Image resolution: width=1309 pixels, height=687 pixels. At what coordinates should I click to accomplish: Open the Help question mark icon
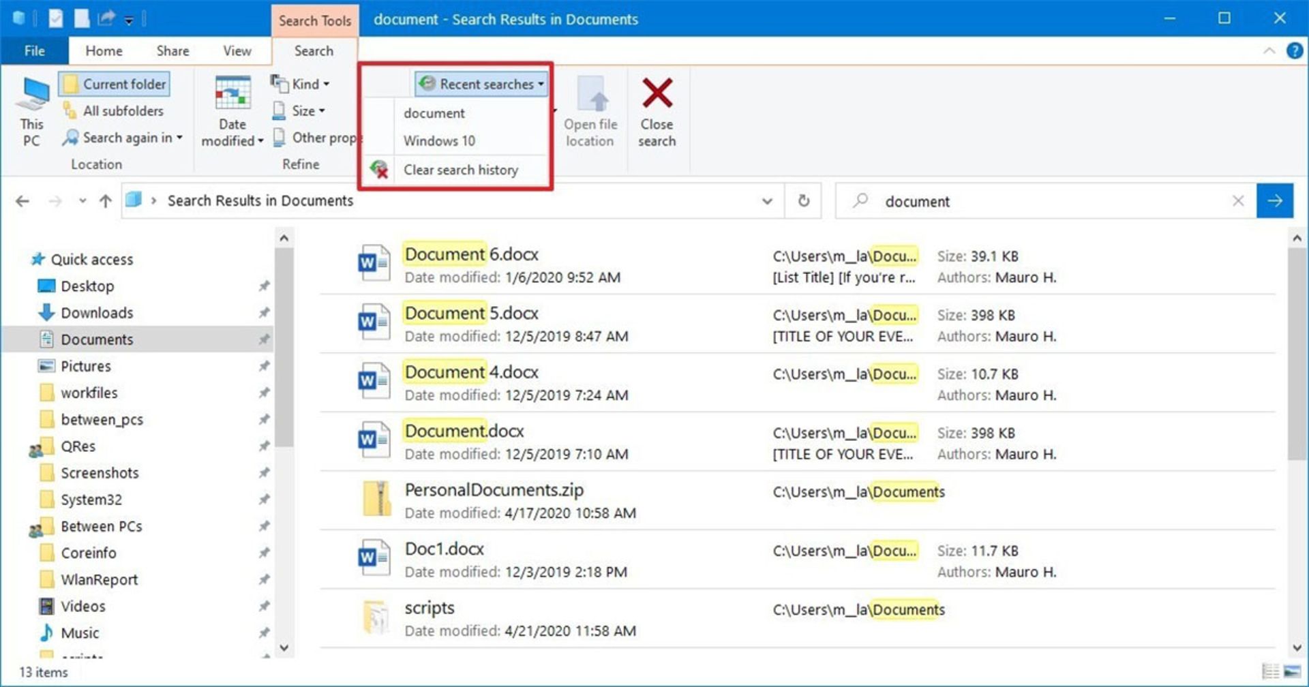(1294, 51)
